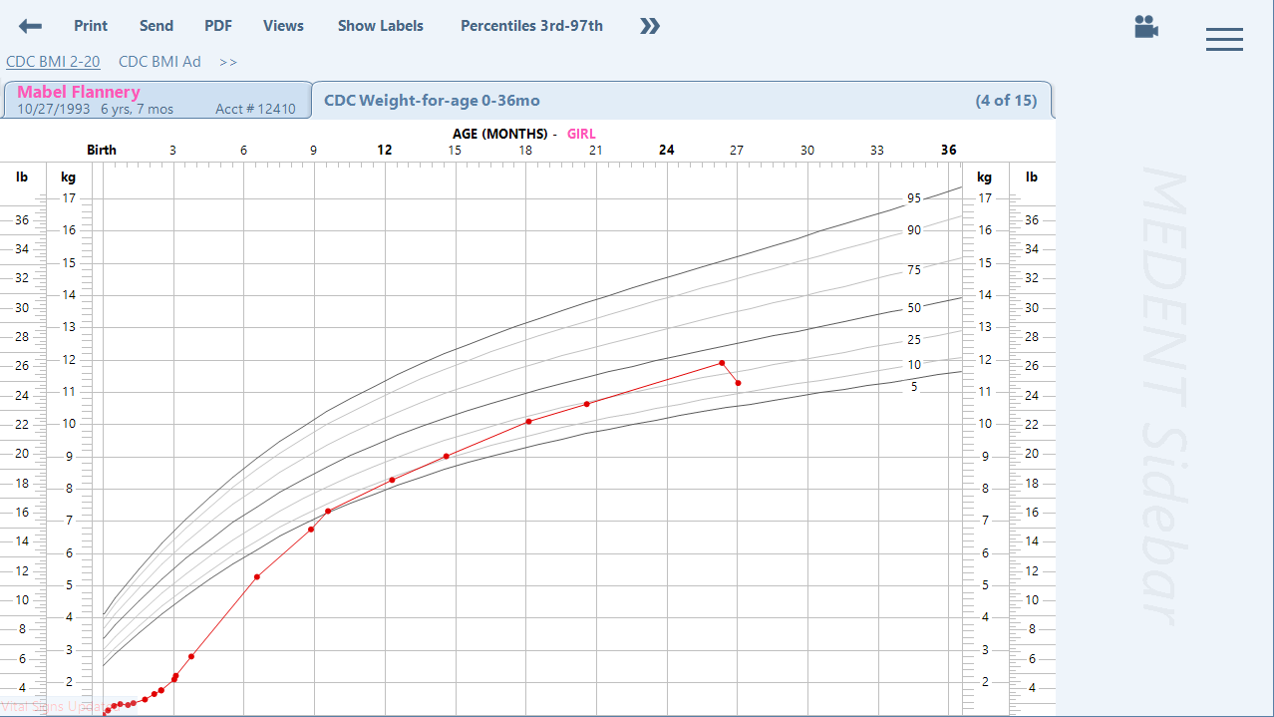This screenshot has height=717, width=1274.
Task: Expand more chart links with small >> arrows
Action: pyautogui.click(x=228, y=62)
